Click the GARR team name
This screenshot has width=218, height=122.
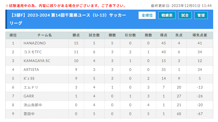29,96
